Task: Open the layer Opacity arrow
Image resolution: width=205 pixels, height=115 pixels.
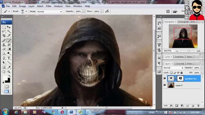Action: pyautogui.click(x=201, y=68)
